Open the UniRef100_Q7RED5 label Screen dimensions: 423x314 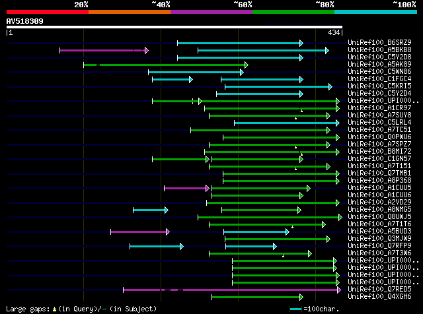[379, 290]
